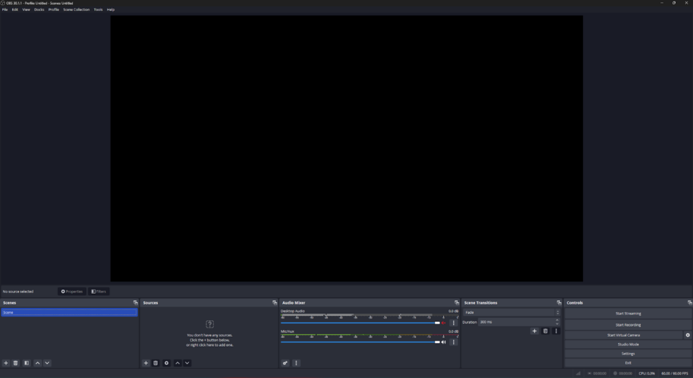The height and width of the screenshot is (378, 693).
Task: Open advanced audio properties gears icon
Action: (285, 363)
